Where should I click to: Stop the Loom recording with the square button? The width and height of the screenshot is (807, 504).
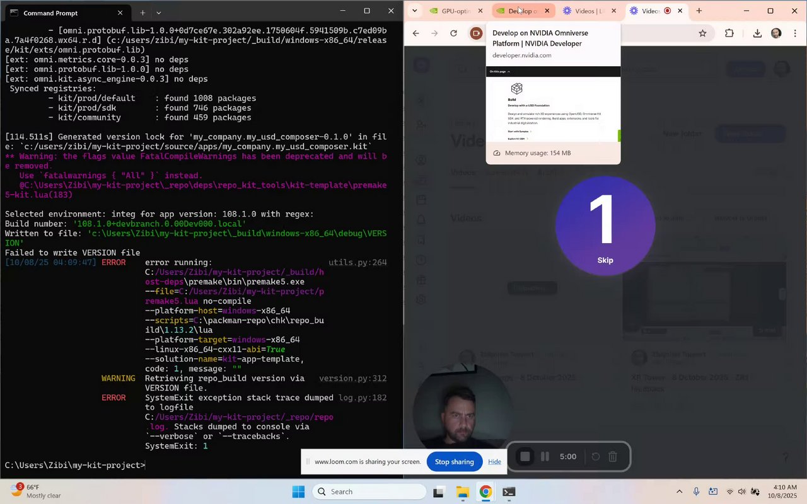(525, 457)
